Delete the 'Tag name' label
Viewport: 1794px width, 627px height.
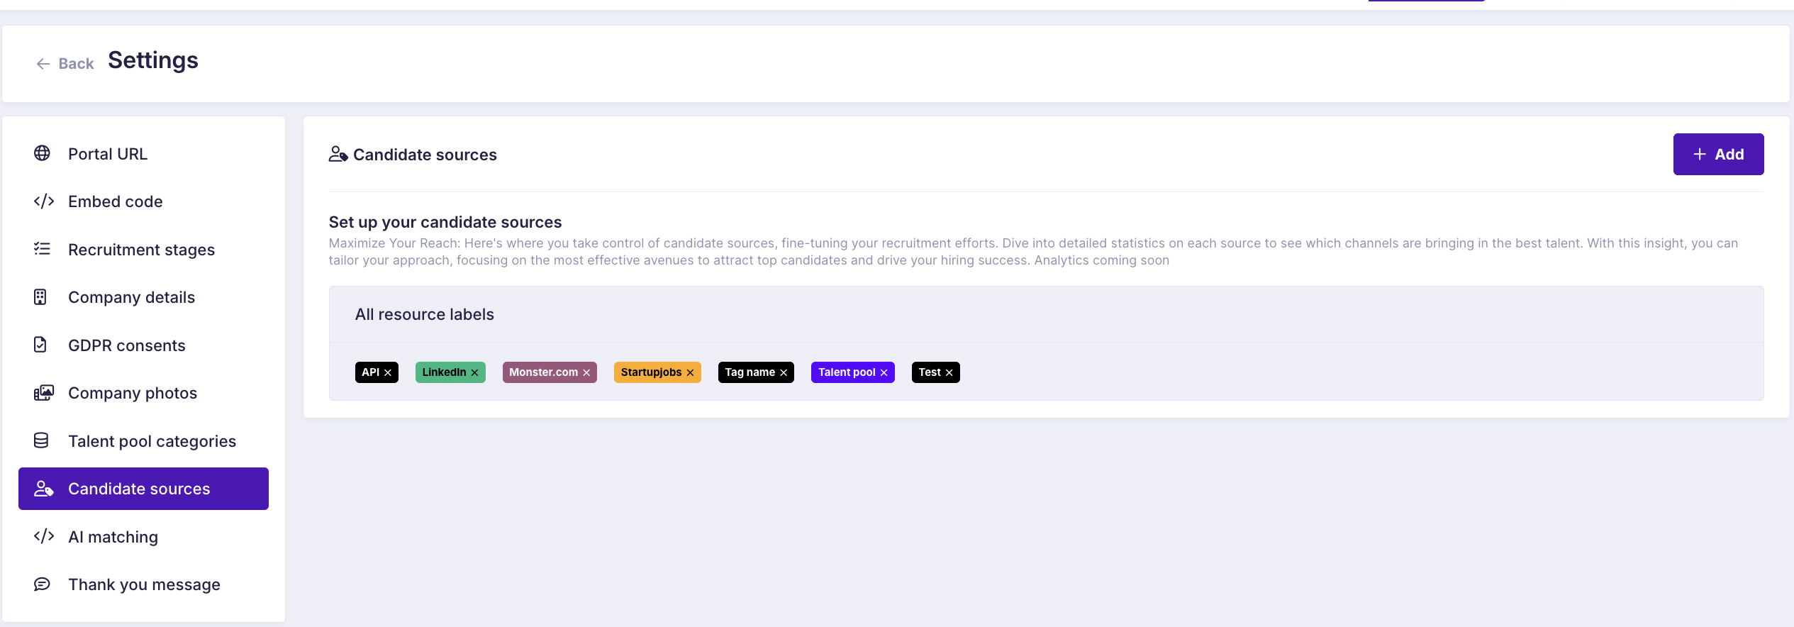coord(784,373)
